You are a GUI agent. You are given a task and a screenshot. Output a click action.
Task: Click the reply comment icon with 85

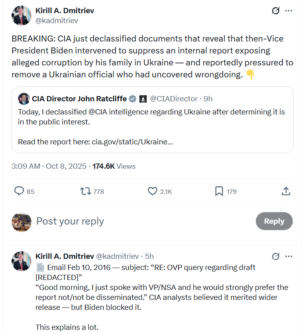coord(20,191)
